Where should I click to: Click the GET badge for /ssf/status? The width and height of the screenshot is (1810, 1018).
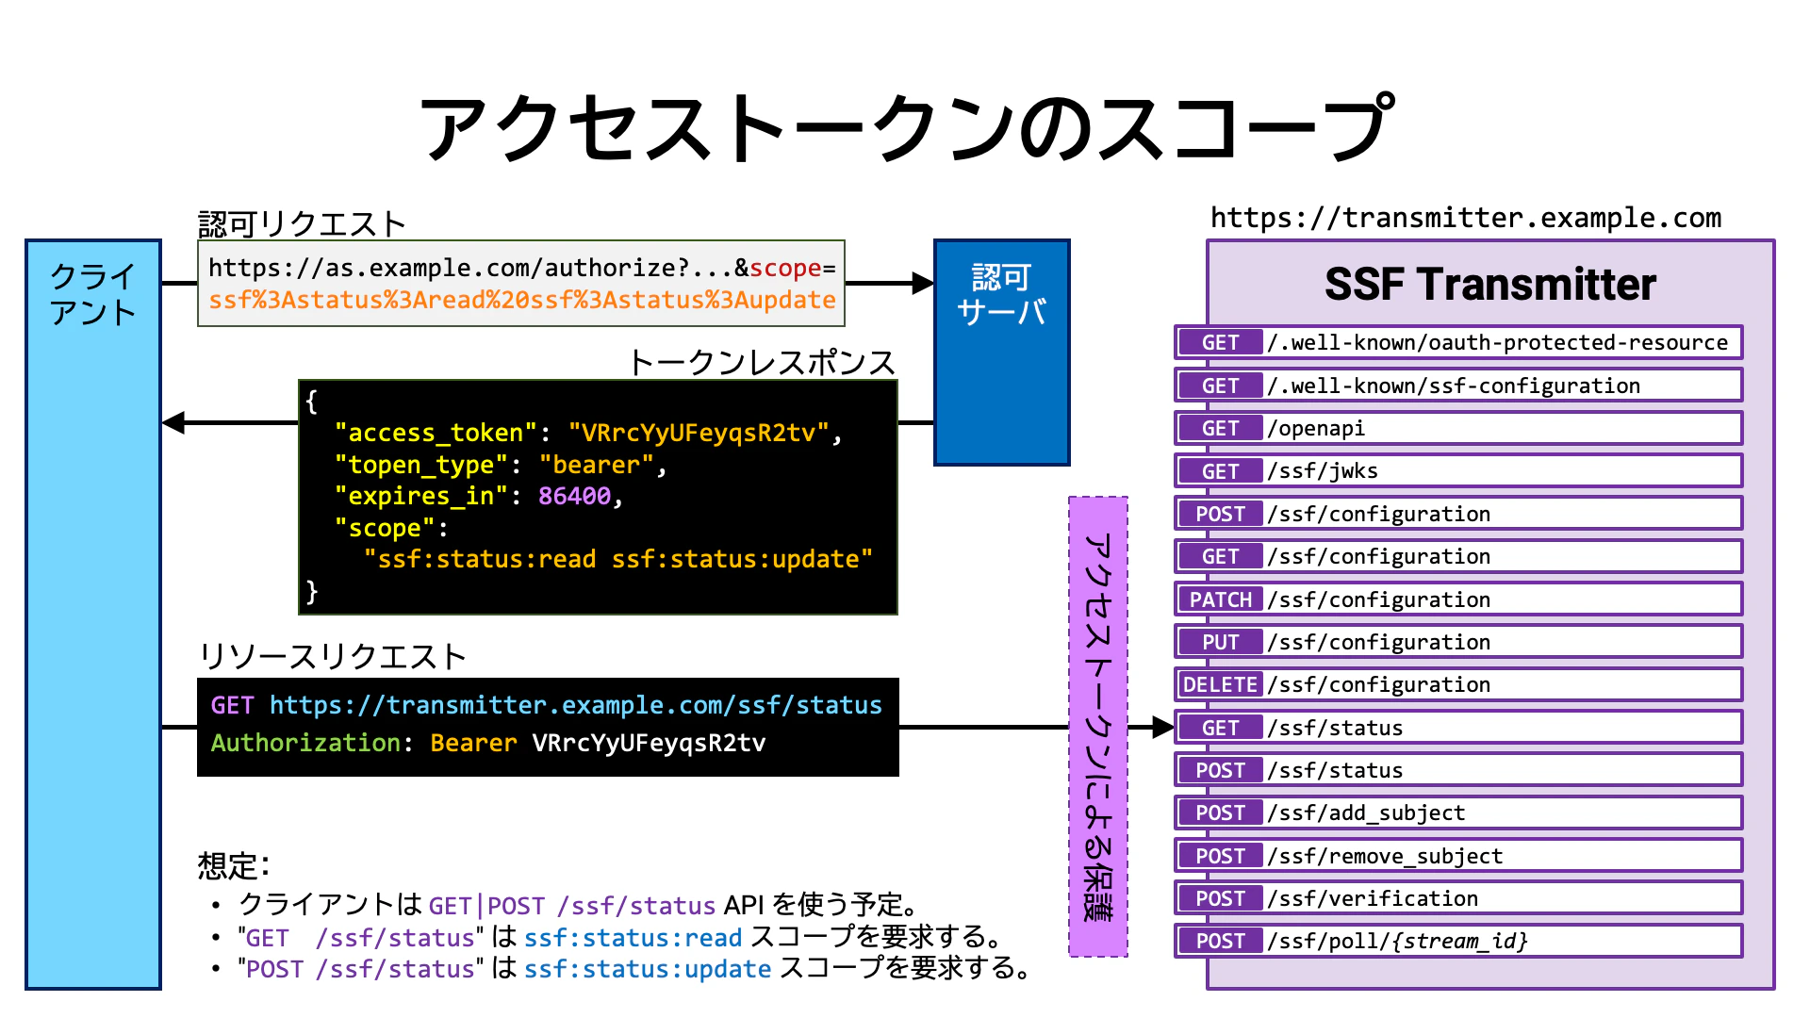coord(1220,728)
